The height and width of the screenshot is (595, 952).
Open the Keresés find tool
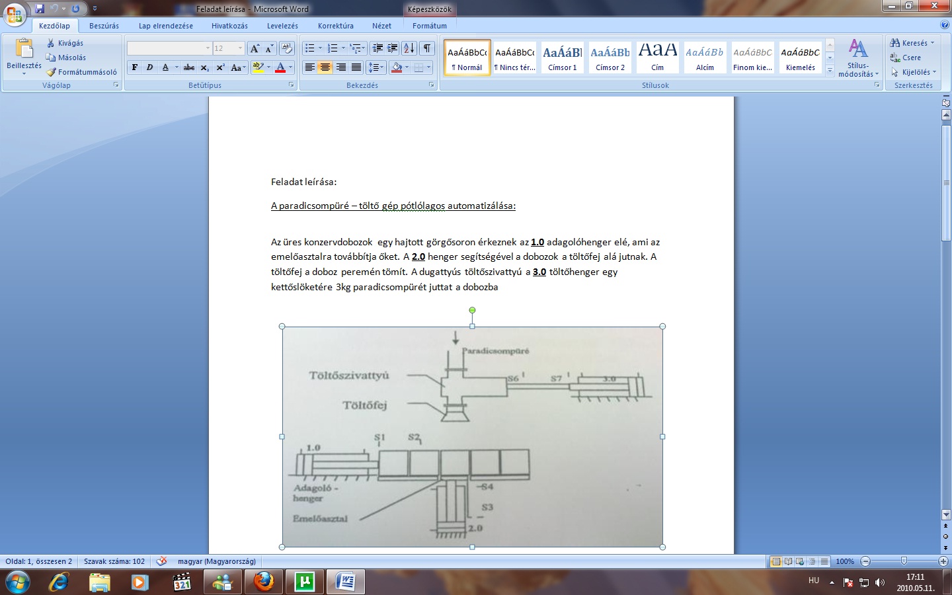912,43
